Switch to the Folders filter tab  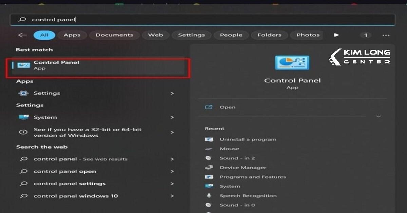[x=269, y=35]
